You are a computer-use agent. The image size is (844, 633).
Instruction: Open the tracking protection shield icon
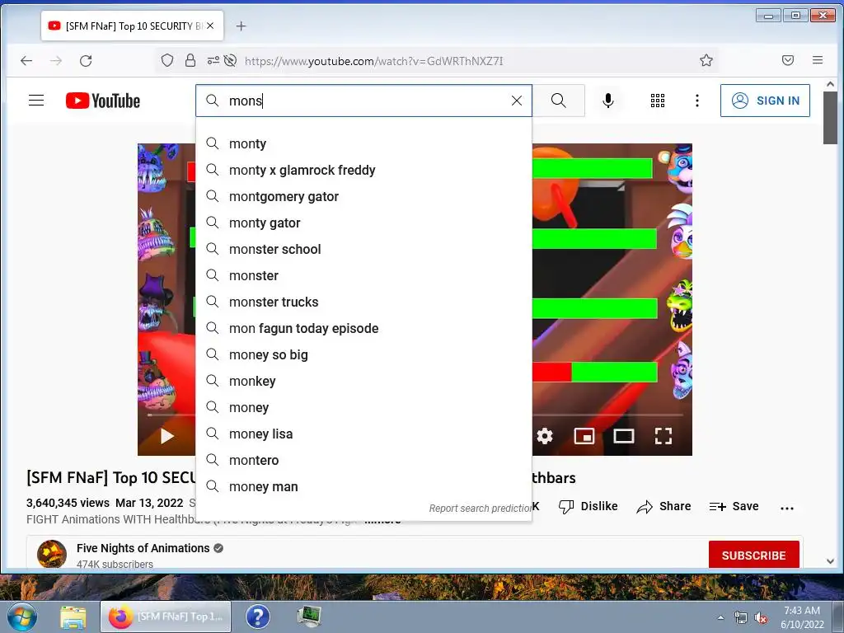coord(167,60)
